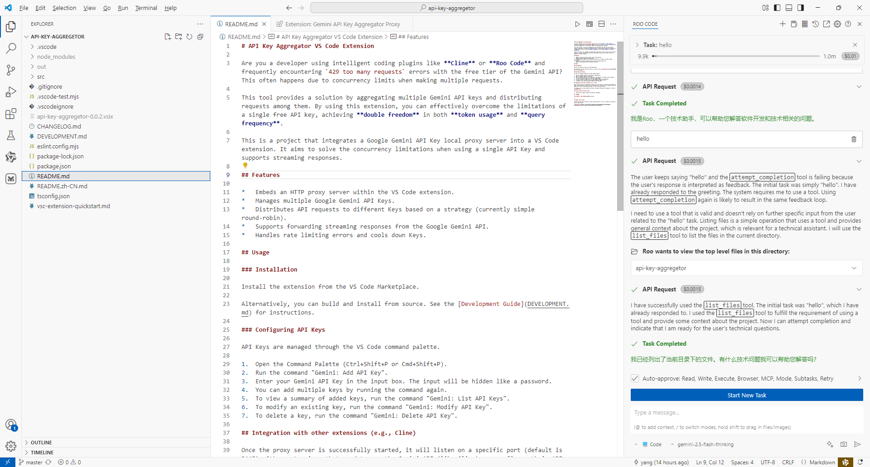
Task: Open the Help menu
Action: 170,8
